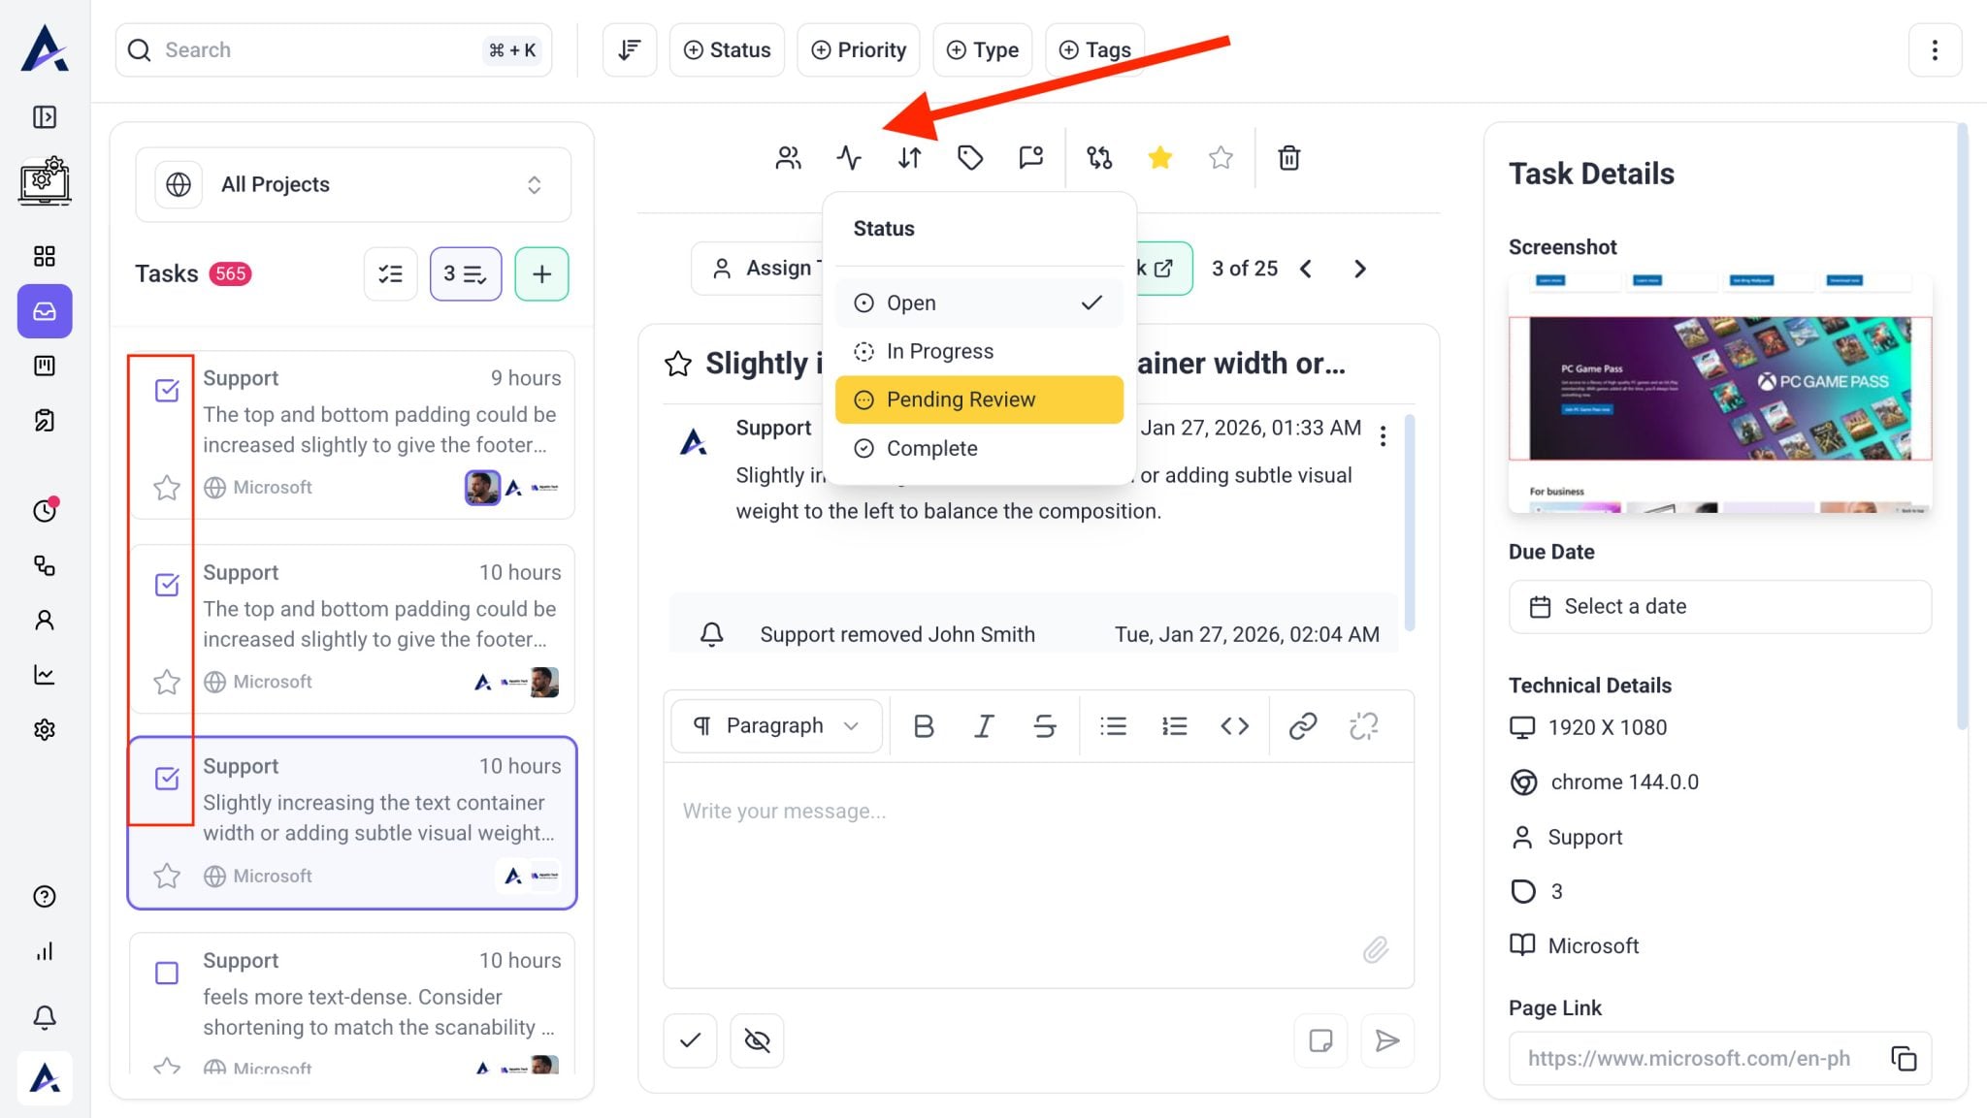
Task: Click the green add task button
Action: coord(541,273)
